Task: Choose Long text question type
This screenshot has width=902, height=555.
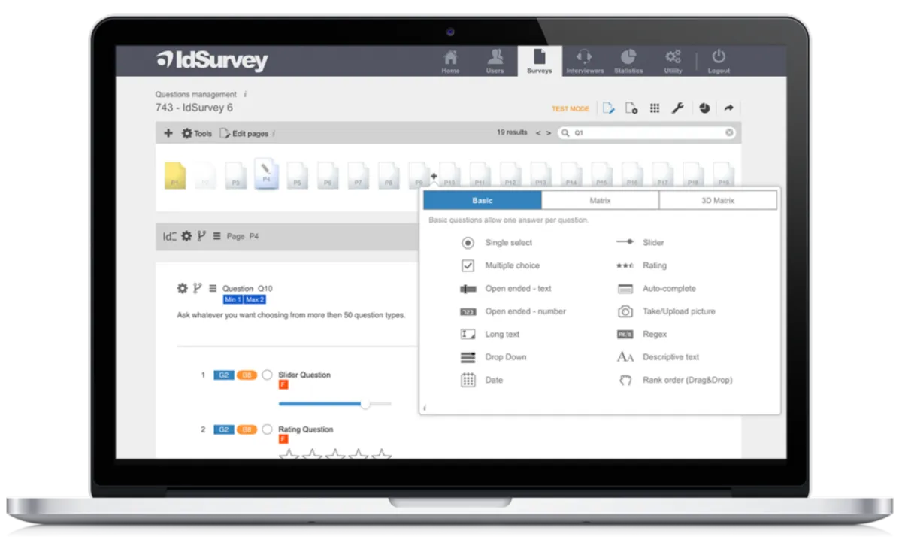Action: coord(489,334)
